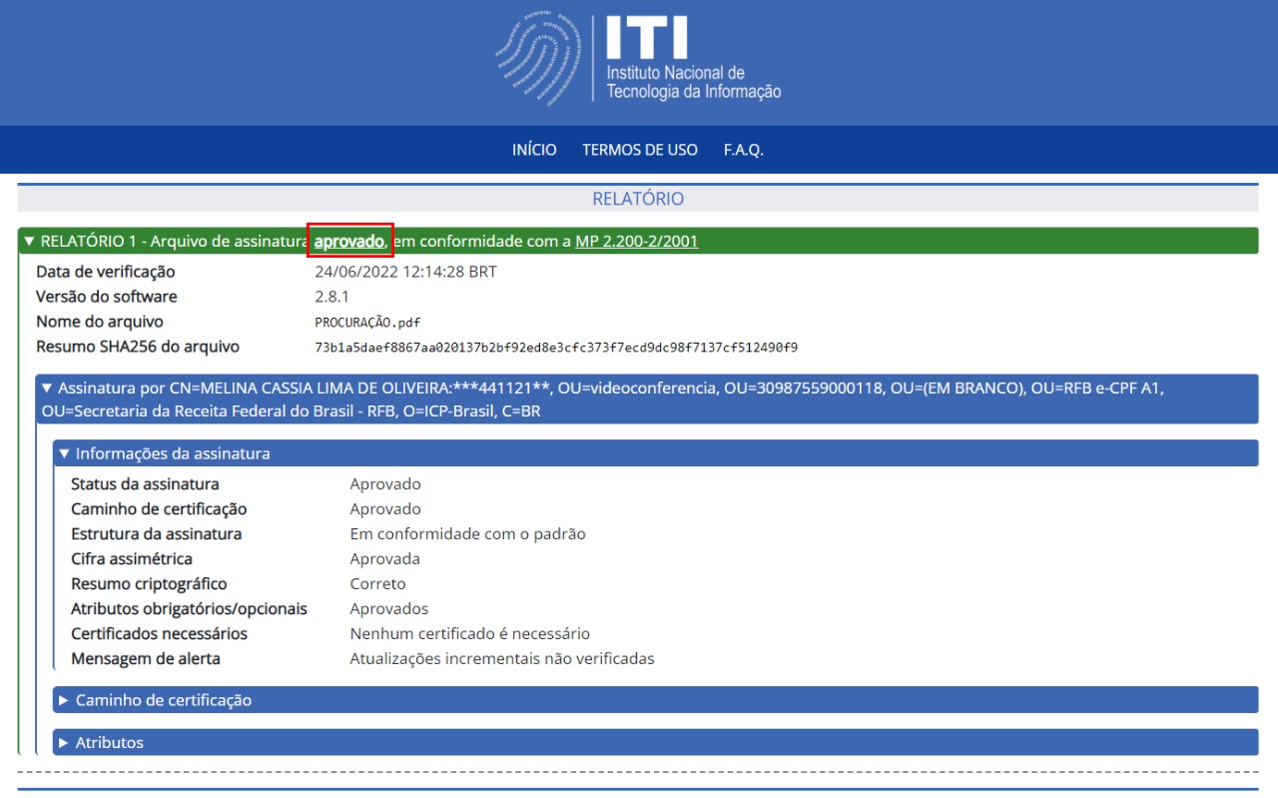The image size is (1278, 798).
Task: Go to the INÍCIO page
Action: (534, 150)
